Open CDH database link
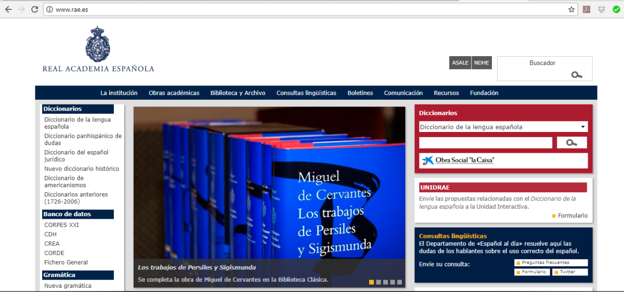Viewport: 624px width, 292px height. pos(50,234)
